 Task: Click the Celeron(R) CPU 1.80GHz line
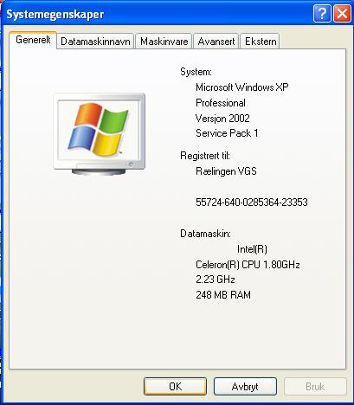pyautogui.click(x=248, y=265)
